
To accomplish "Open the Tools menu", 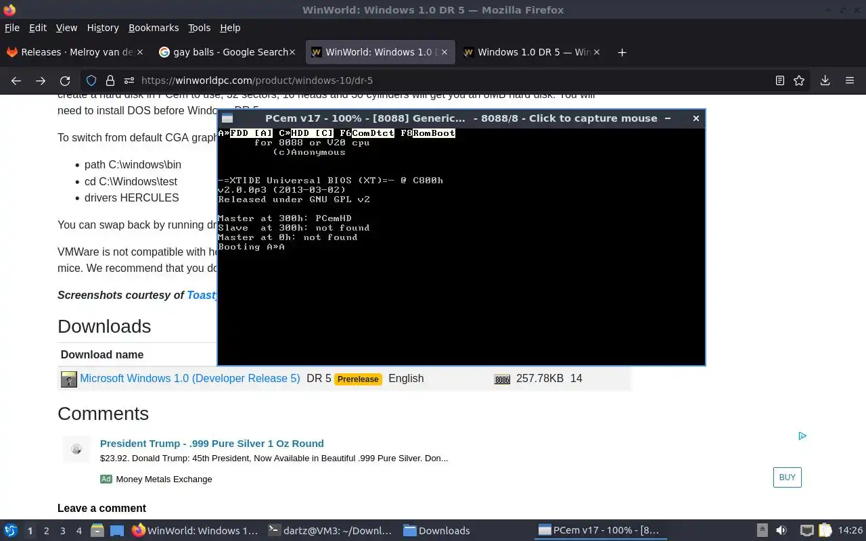I will pos(199,28).
